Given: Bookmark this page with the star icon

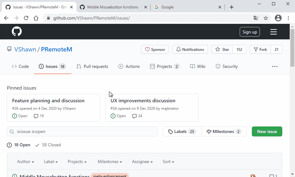Looking at the screenshot, I should coord(265,18).
